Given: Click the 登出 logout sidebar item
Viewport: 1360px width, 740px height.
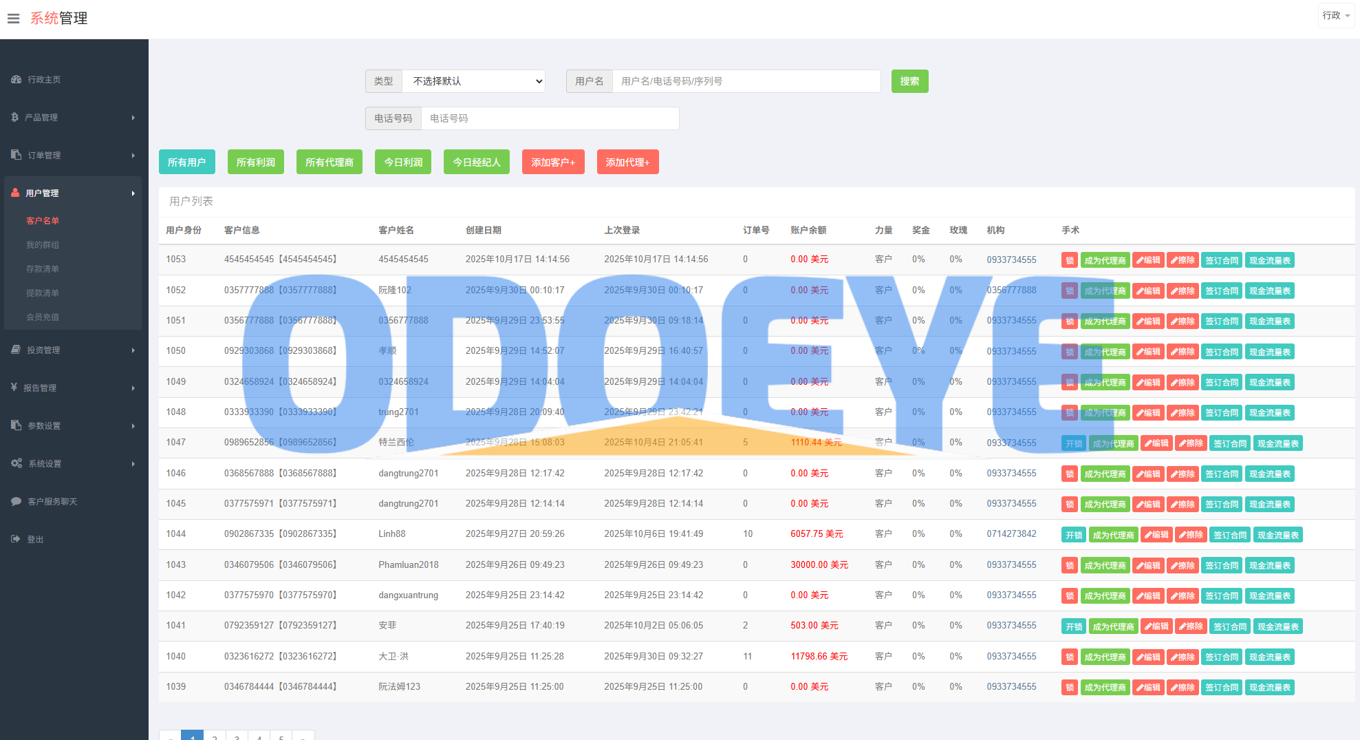Looking at the screenshot, I should 35,540.
